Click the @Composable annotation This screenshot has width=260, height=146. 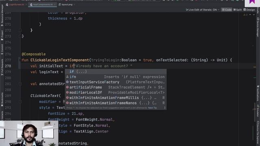pyautogui.click(x=34, y=54)
